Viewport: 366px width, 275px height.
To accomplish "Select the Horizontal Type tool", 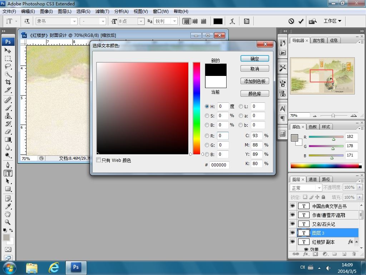I will 8,173.
